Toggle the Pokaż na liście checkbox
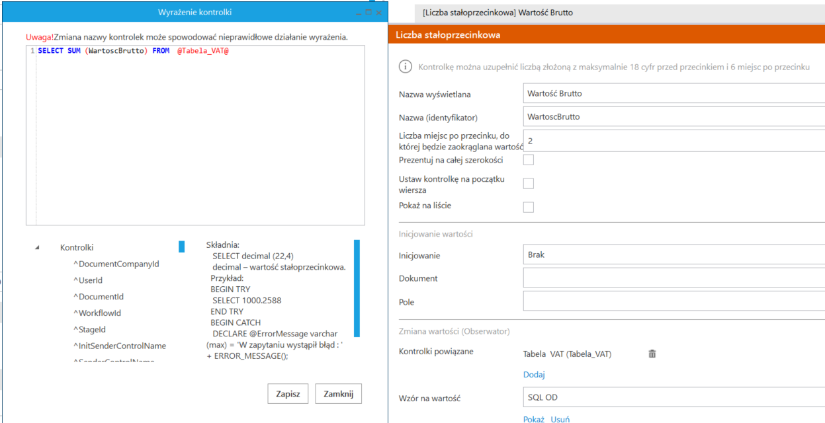 [x=529, y=208]
